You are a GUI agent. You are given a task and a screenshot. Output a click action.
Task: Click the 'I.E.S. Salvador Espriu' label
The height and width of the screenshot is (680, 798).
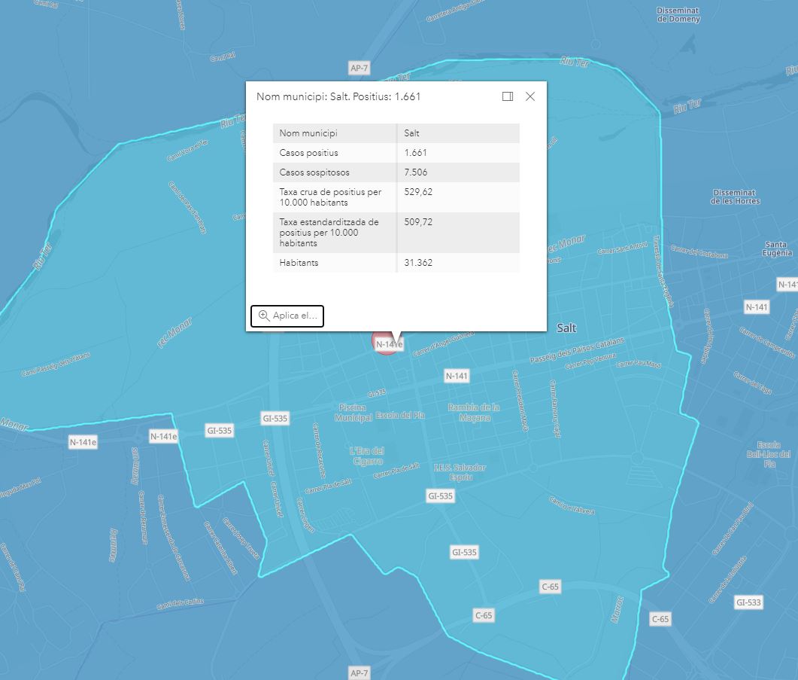[x=460, y=472]
